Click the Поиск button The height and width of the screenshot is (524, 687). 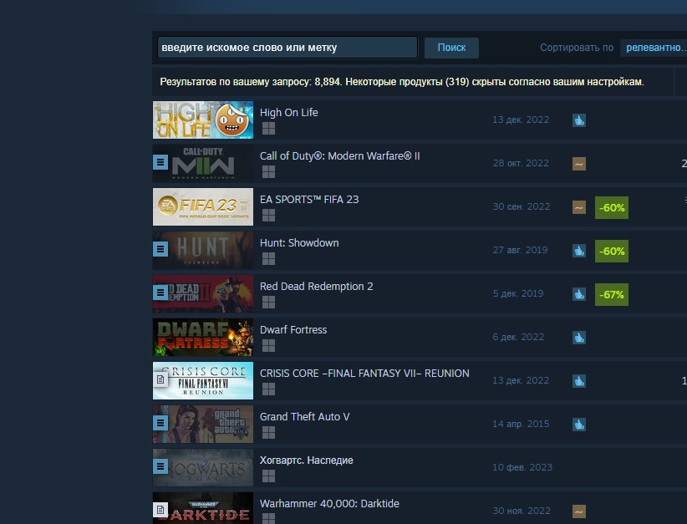point(451,48)
